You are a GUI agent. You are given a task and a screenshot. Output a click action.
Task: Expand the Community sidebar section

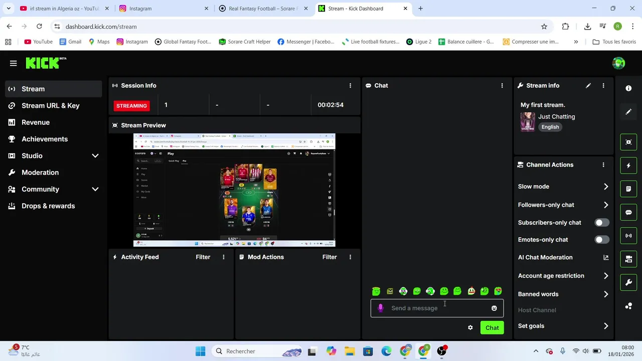tap(95, 190)
